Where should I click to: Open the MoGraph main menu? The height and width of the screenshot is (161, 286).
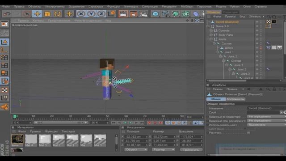pyautogui.click(x=187, y=7)
